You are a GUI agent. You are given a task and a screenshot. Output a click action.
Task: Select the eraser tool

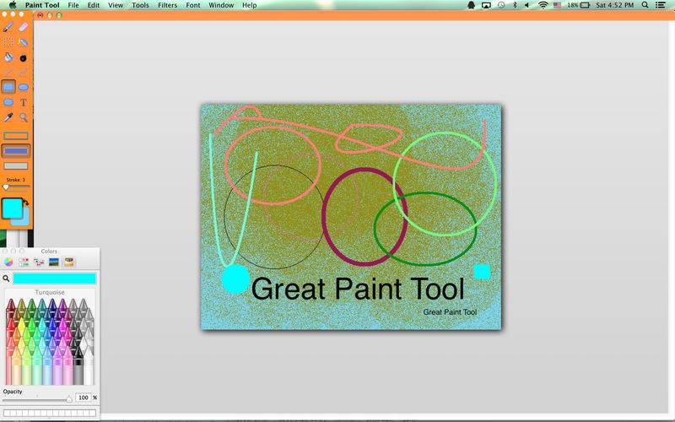pos(24,27)
